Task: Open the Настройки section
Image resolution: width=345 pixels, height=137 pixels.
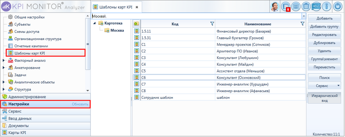Action: point(45,104)
